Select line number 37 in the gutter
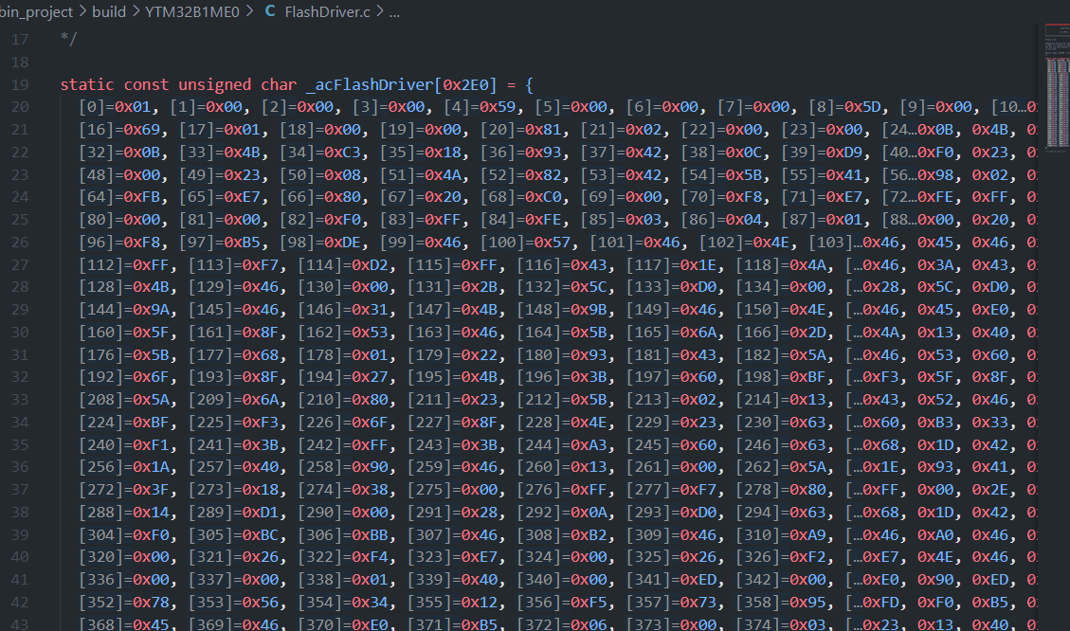The height and width of the screenshot is (631, 1070). coord(20,489)
